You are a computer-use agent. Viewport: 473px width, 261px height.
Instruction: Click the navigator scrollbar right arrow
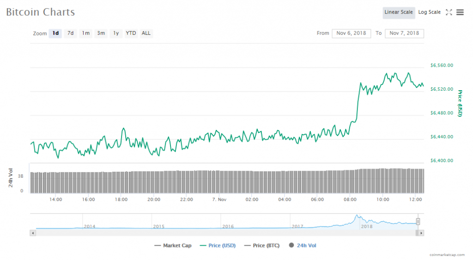point(421,233)
